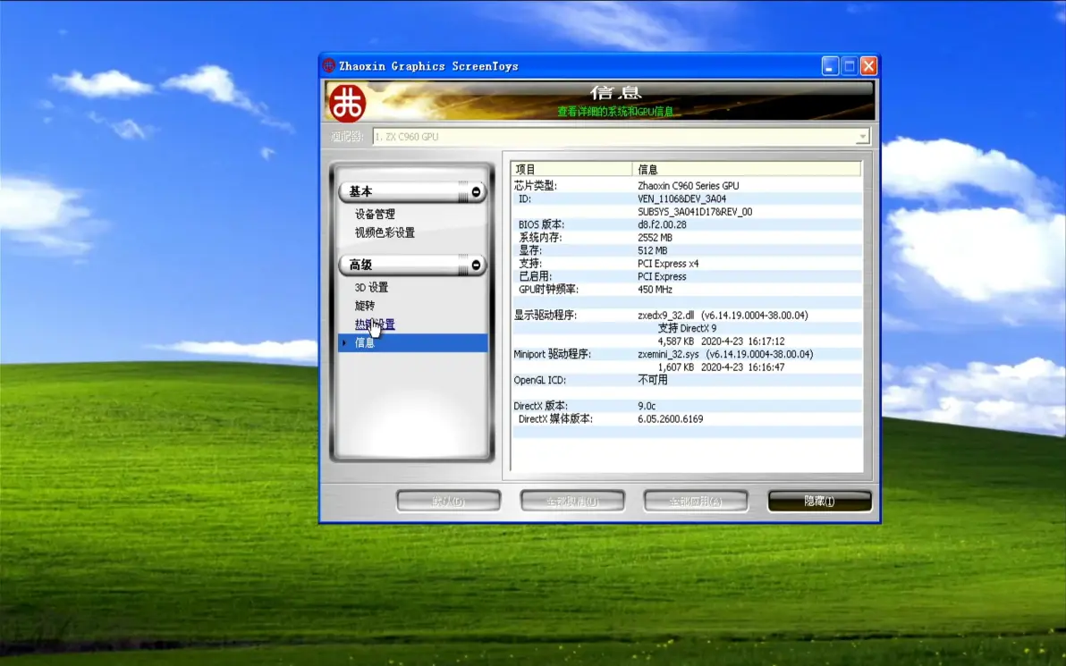The height and width of the screenshot is (666, 1066).
Task: Select the highlighted 信息 sidebar item
Action: 413,342
